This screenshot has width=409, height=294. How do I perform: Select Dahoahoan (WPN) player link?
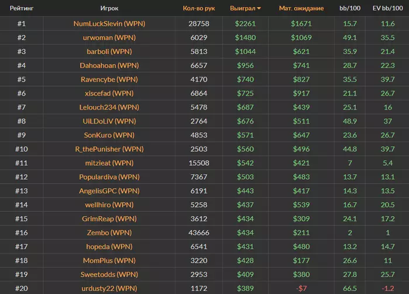[x=109, y=66]
